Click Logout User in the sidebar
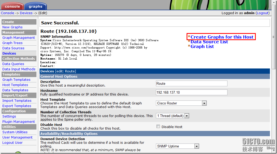Viewport: 277px width, 154px height. pos(12,143)
